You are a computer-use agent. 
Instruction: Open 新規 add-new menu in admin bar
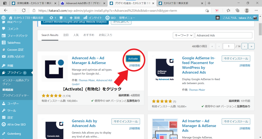coord(75,18)
